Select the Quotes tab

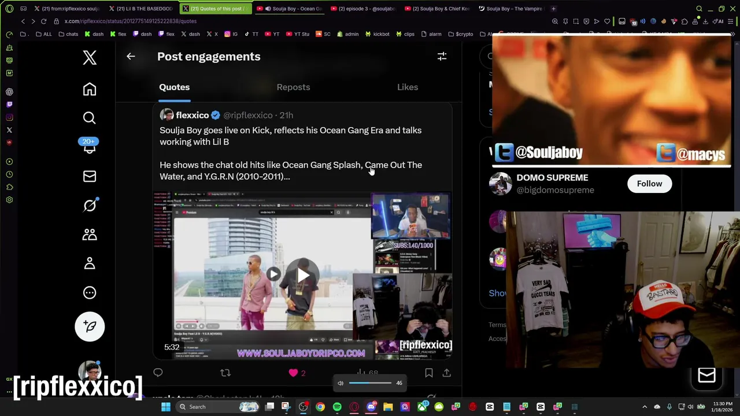(x=174, y=87)
